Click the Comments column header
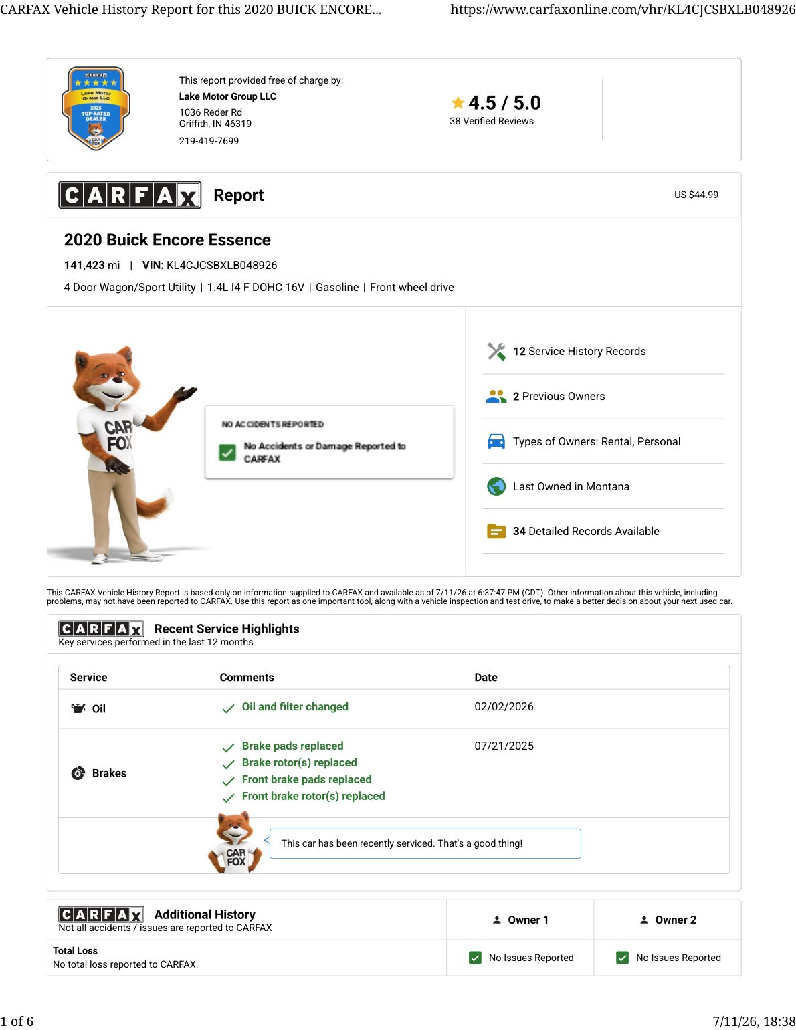This screenshot has width=796, height=1030. (x=247, y=677)
